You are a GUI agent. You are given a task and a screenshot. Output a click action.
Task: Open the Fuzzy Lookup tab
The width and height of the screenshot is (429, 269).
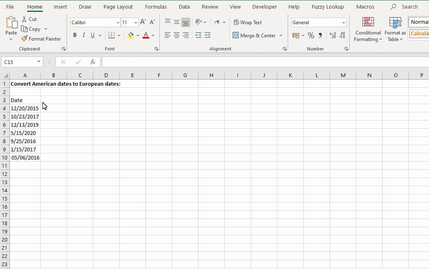(328, 7)
